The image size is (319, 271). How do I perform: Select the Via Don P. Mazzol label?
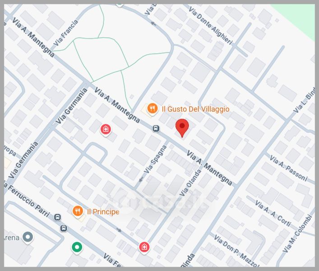click(x=236, y=251)
